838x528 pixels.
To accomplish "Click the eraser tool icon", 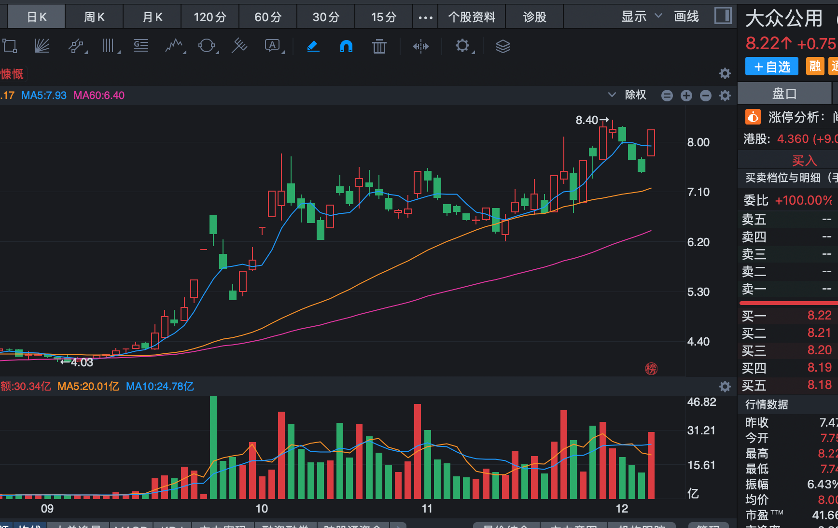I will (313, 46).
